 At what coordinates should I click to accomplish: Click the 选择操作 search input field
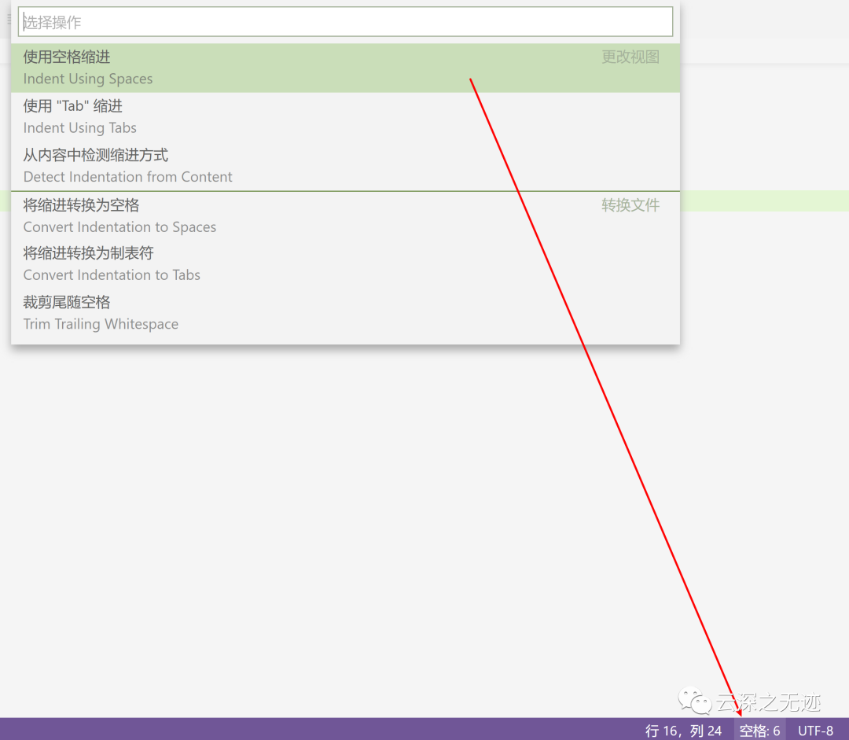point(345,22)
